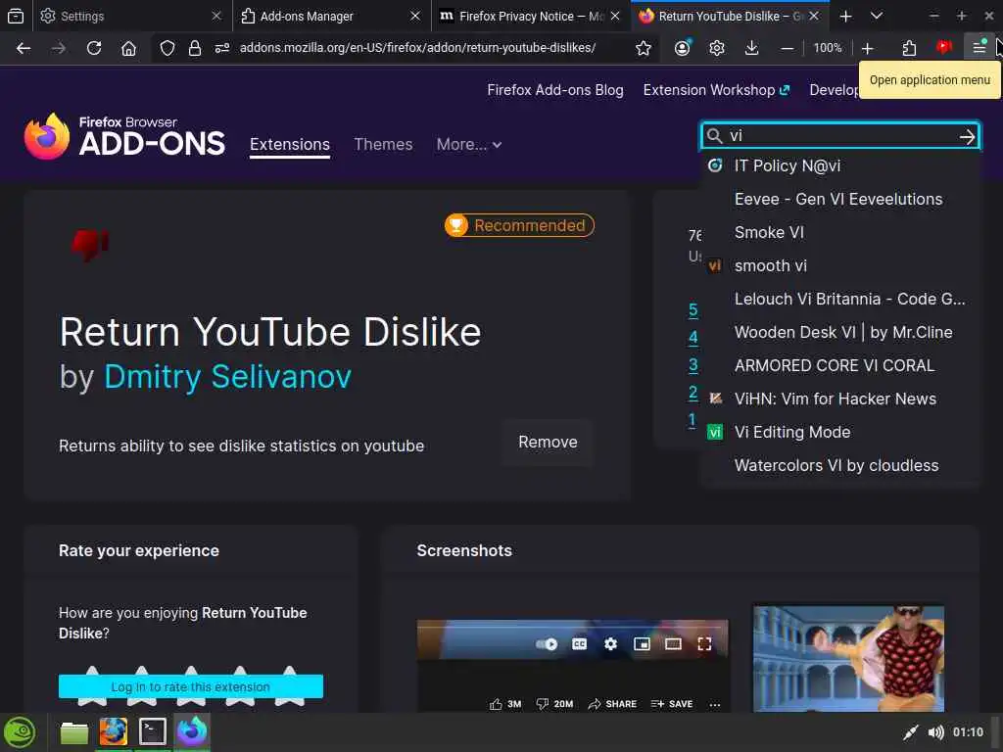Choose Smoke VI suggestion

pyautogui.click(x=840, y=233)
